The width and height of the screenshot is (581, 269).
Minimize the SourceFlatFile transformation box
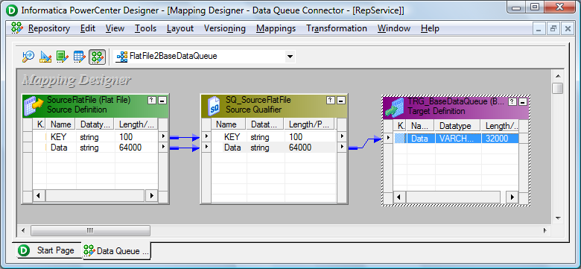tap(162, 100)
